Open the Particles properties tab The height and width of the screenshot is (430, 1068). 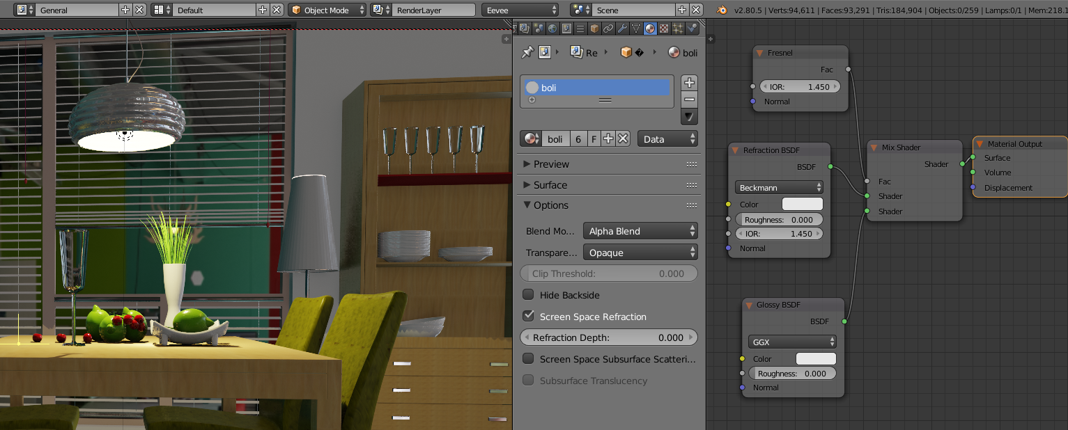click(x=679, y=29)
